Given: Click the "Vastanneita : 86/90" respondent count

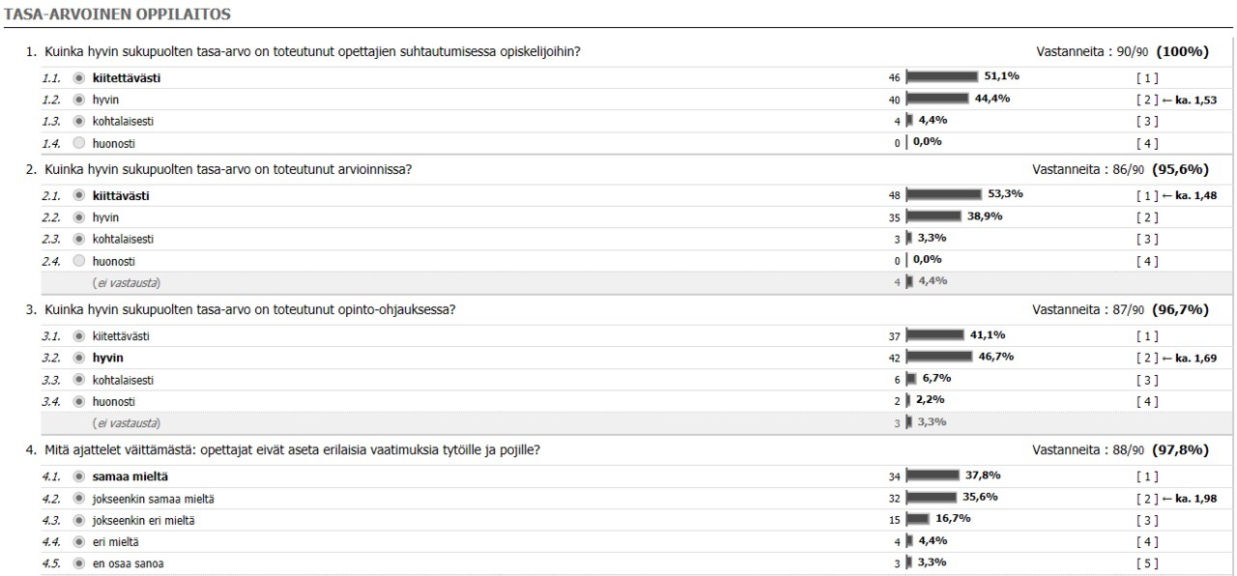Looking at the screenshot, I should [1088, 169].
